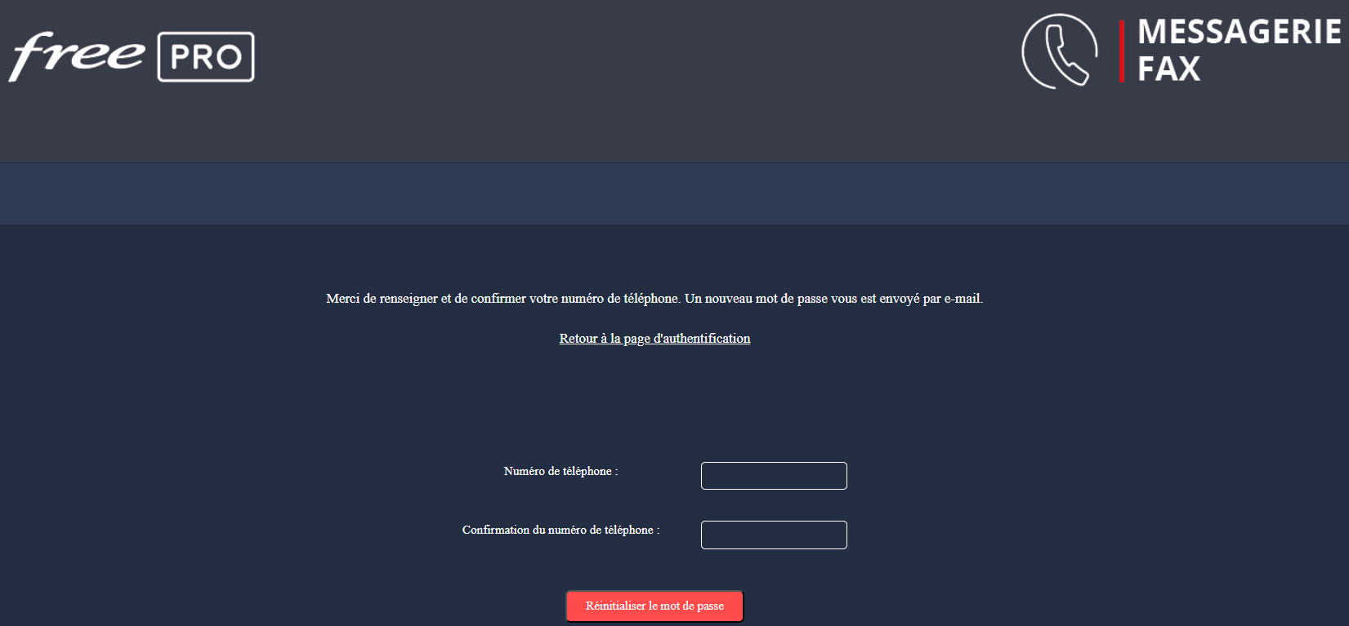The width and height of the screenshot is (1349, 626).
Task: Click the phone handset icon
Action: [x=1060, y=51]
